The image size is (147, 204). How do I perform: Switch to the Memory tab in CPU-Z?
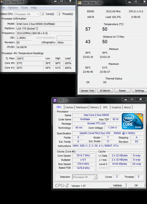[x=95, y=107]
